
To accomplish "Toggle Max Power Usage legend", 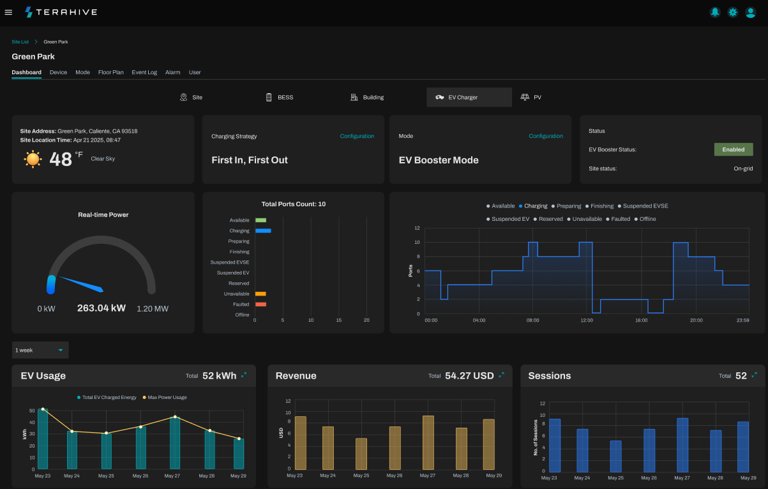I will [x=165, y=397].
